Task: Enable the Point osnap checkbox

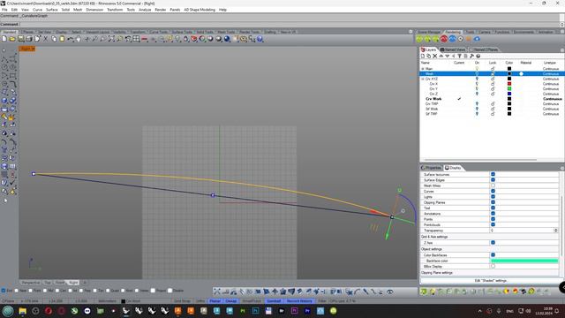Action: pyautogui.click(x=31, y=291)
